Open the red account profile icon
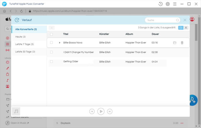This screenshot has height=128, width=201. coord(192,19)
